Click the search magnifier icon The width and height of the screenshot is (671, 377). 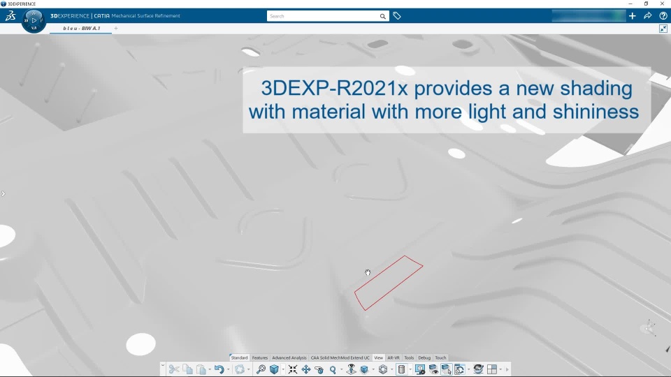click(x=382, y=16)
